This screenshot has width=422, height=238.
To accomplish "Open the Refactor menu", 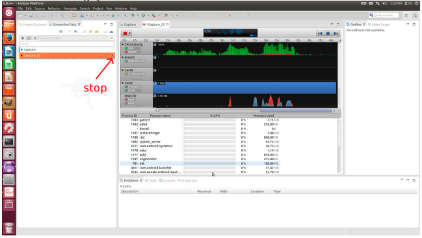I will (x=54, y=8).
